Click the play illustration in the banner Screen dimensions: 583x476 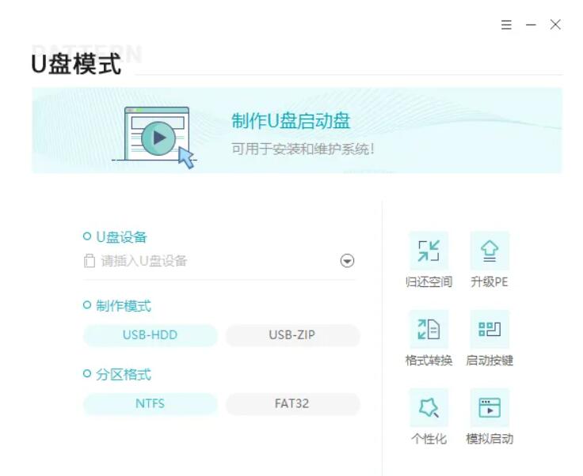pos(154,138)
